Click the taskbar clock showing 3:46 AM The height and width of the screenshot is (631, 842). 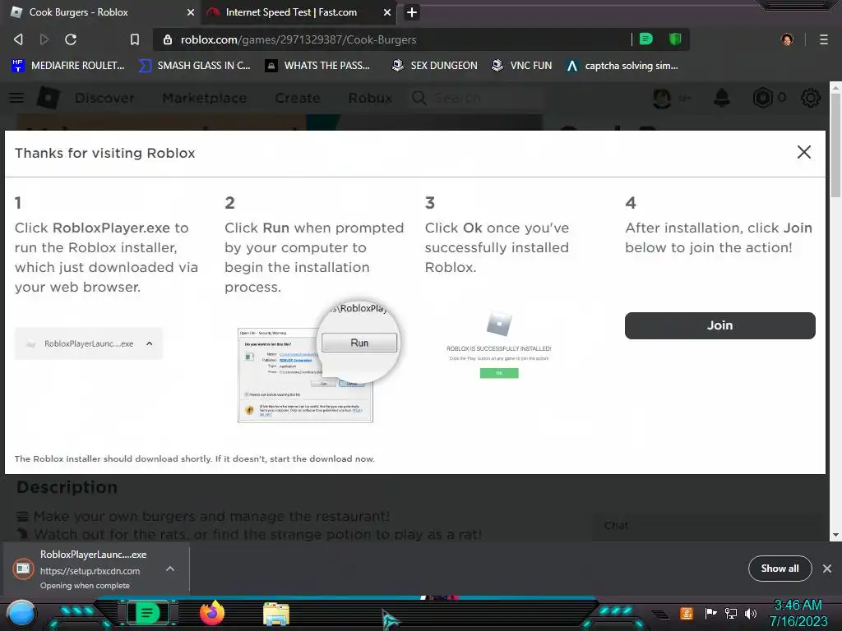click(x=798, y=613)
